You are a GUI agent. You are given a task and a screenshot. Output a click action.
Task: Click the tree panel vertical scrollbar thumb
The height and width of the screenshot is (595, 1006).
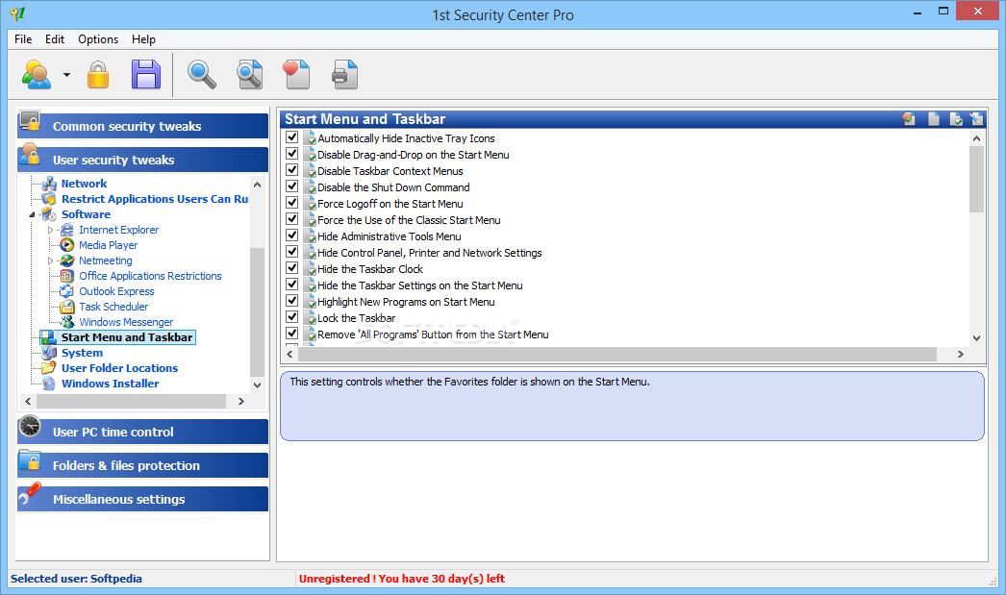tap(258, 312)
